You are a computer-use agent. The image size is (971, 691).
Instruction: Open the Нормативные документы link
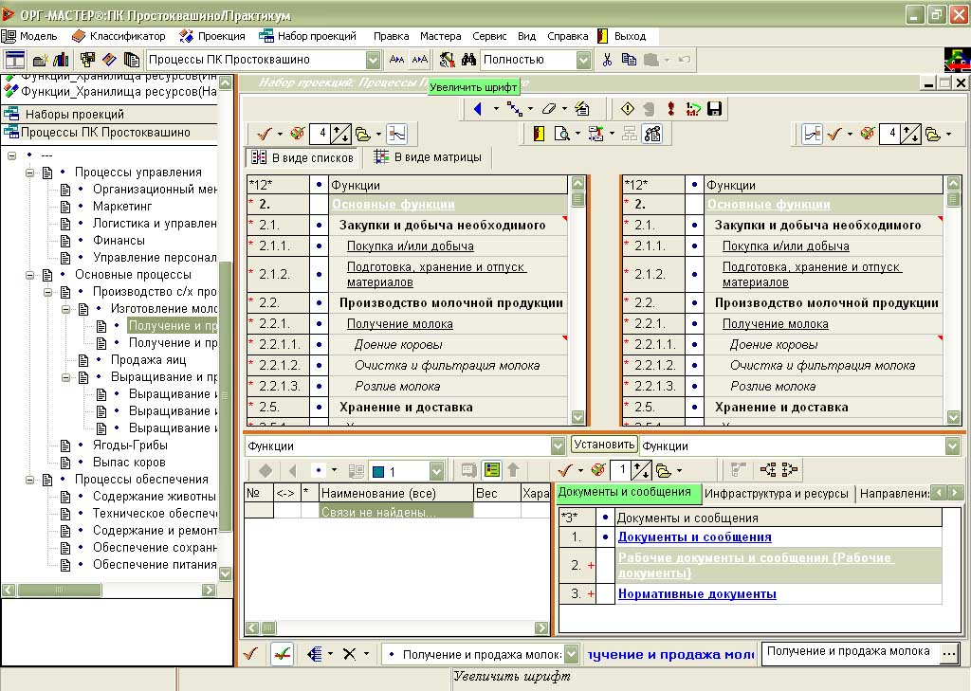point(697,593)
